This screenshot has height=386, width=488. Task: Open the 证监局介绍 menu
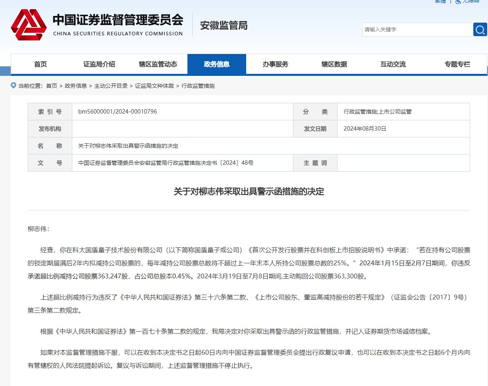click(100, 64)
